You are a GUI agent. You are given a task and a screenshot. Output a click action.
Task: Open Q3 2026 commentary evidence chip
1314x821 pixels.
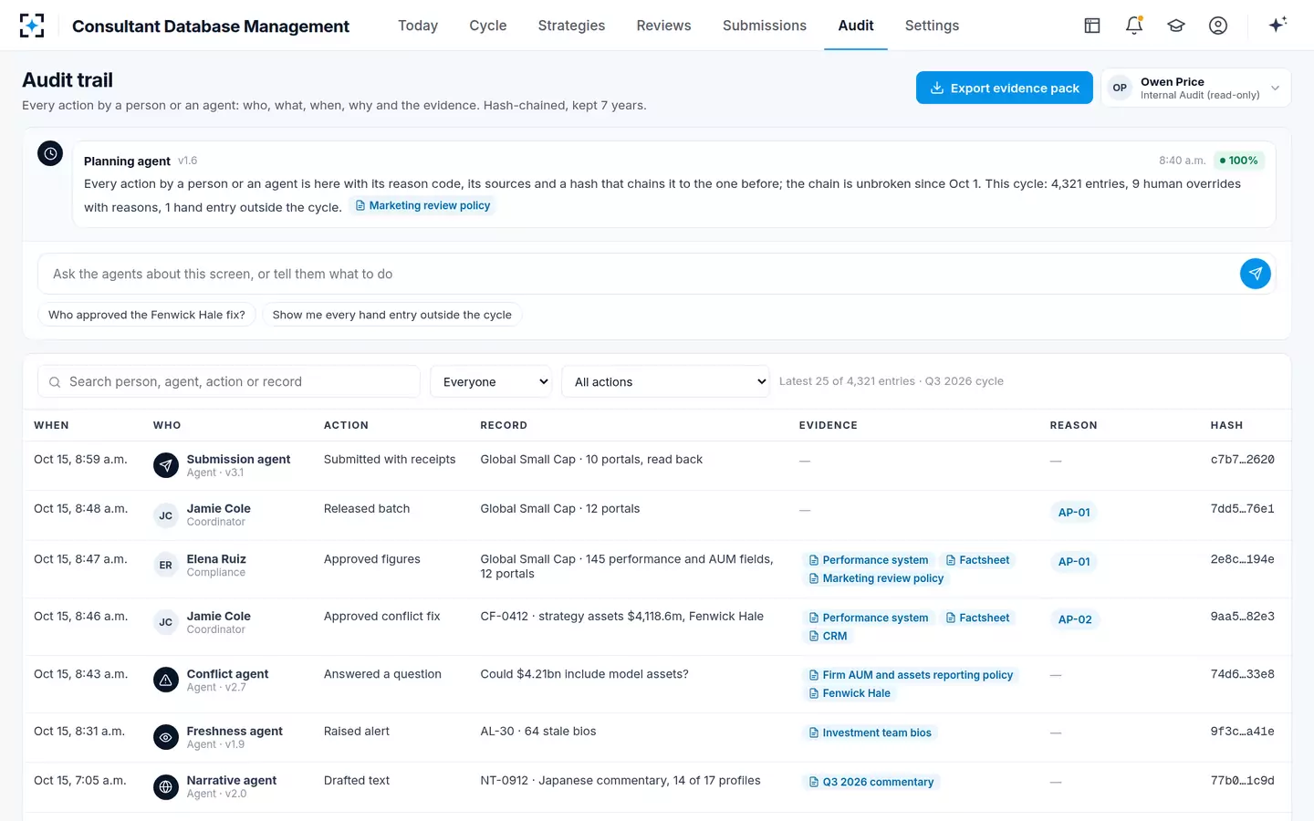[x=871, y=782]
